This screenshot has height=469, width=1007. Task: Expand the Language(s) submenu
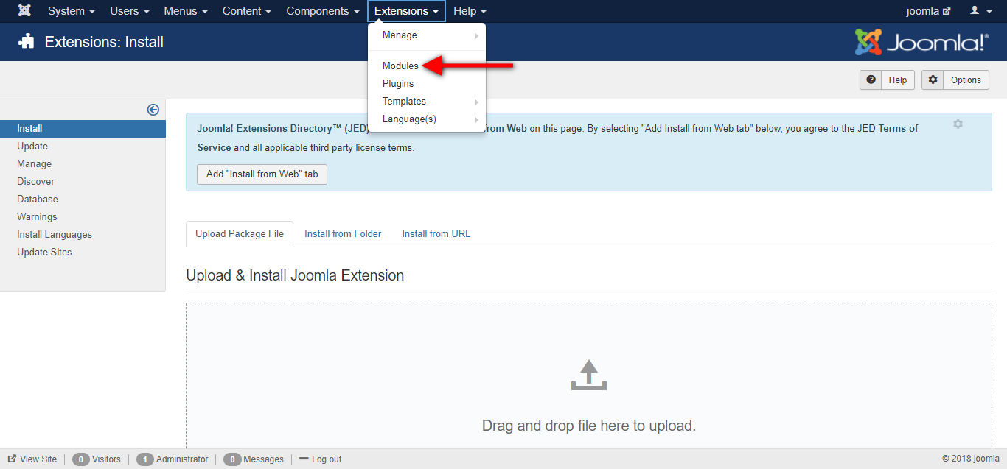tap(427, 119)
